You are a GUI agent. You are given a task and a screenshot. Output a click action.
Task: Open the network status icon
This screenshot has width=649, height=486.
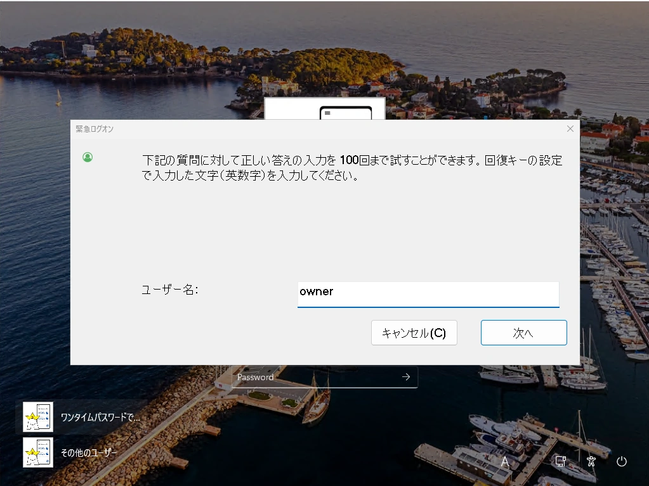[561, 461]
